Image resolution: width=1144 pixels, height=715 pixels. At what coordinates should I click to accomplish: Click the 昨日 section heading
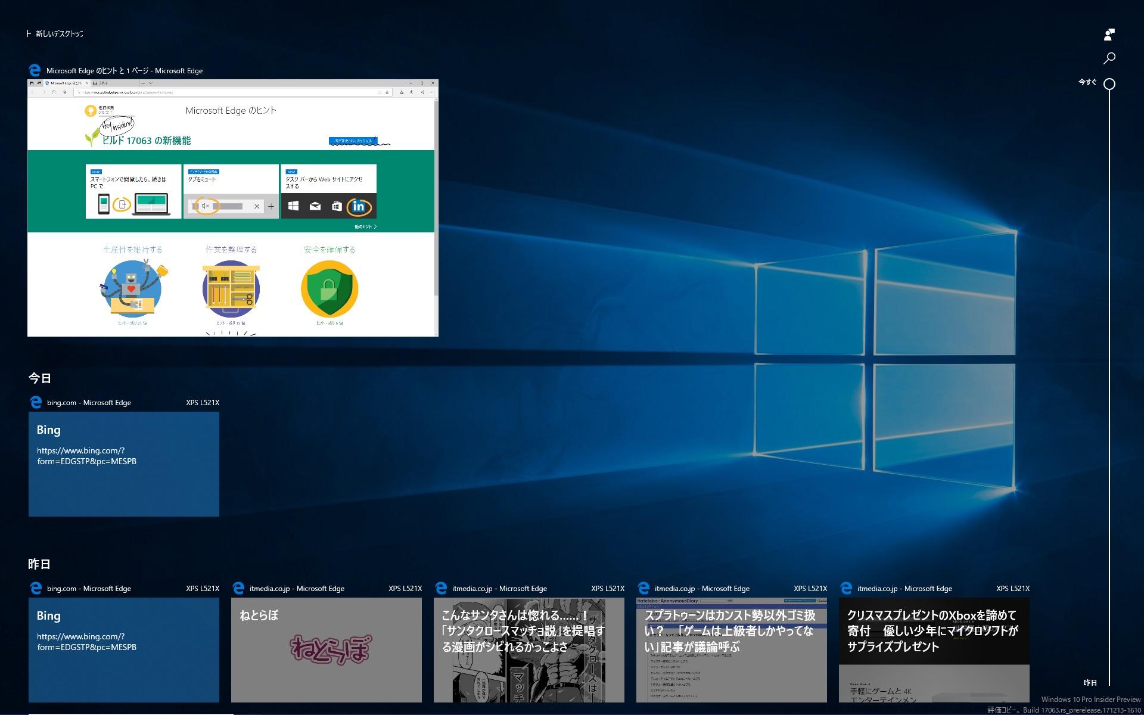pyautogui.click(x=39, y=564)
